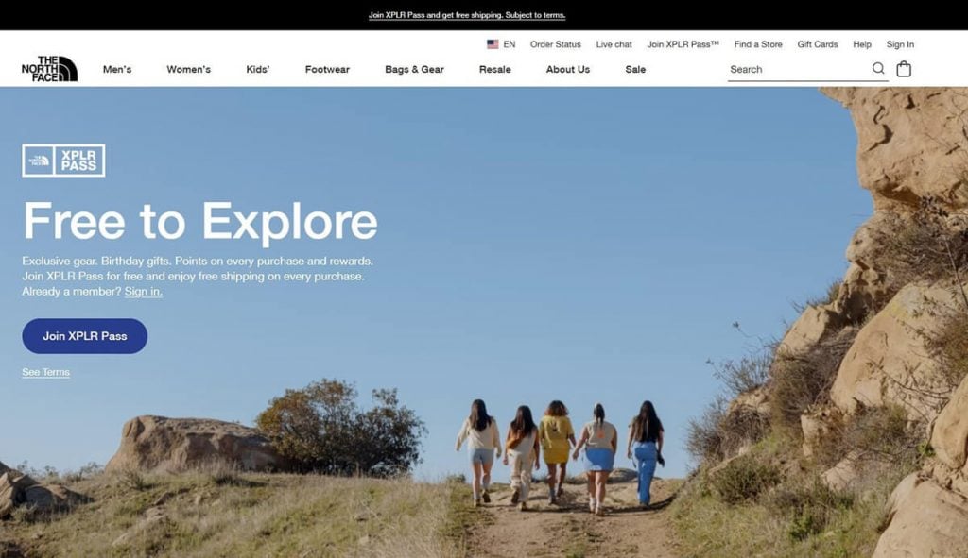
Task: Click the 'Free to Explore' headline
Action: (200, 221)
